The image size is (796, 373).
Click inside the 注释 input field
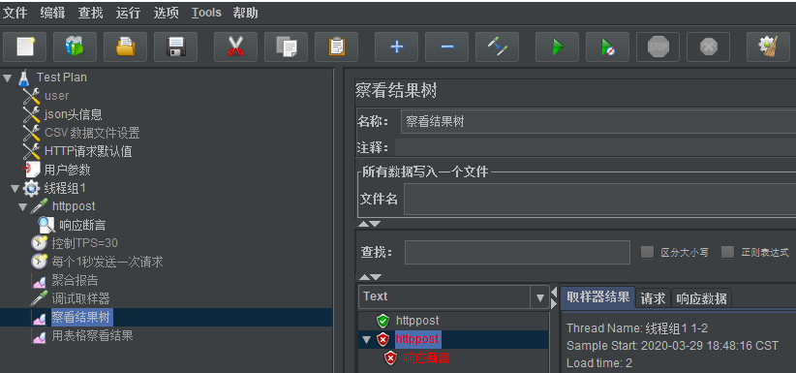[x=595, y=148]
